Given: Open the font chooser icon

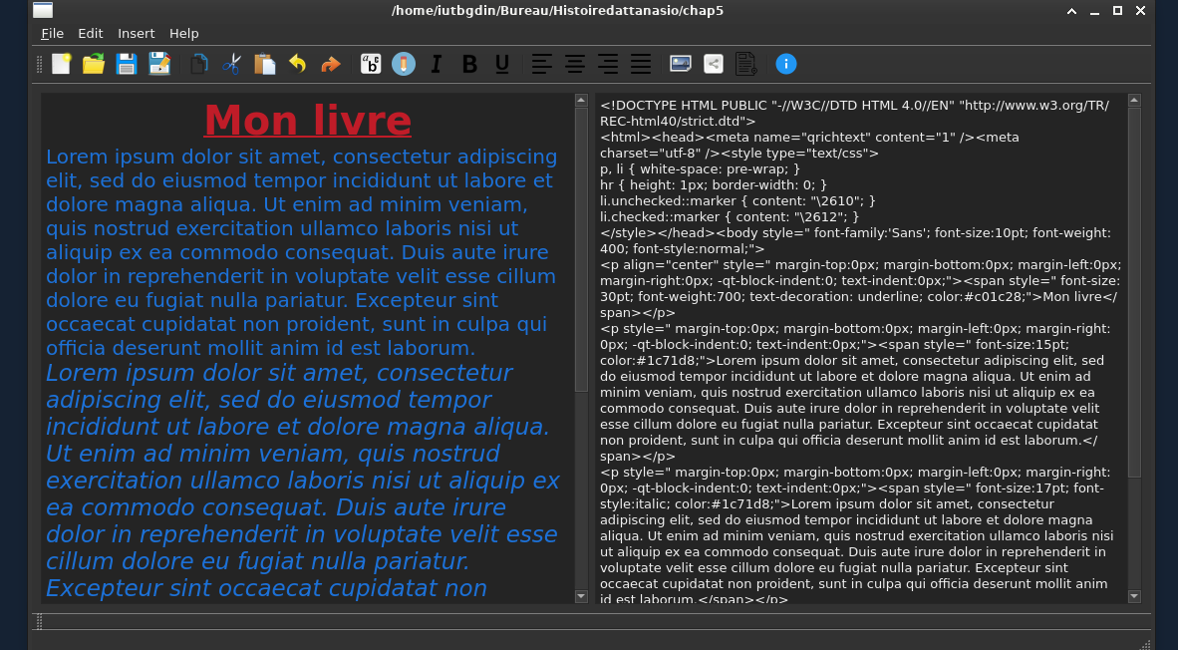Looking at the screenshot, I should click(x=371, y=64).
